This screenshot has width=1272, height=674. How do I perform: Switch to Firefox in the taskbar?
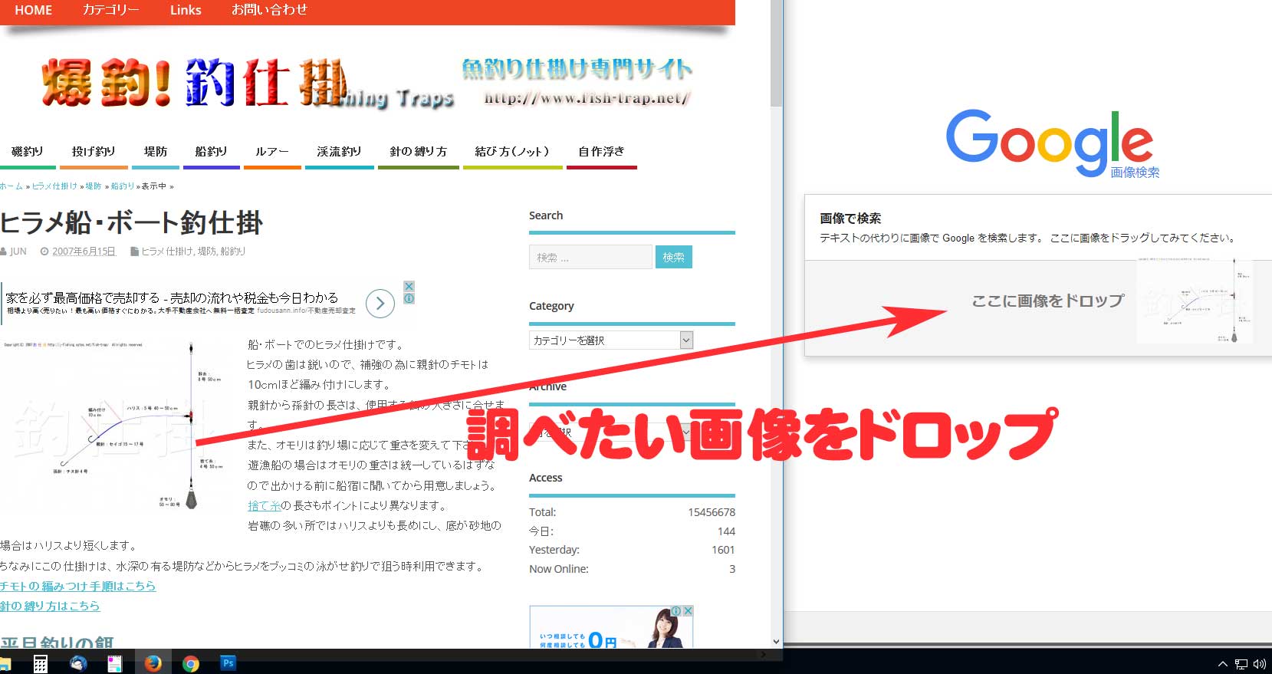(153, 663)
